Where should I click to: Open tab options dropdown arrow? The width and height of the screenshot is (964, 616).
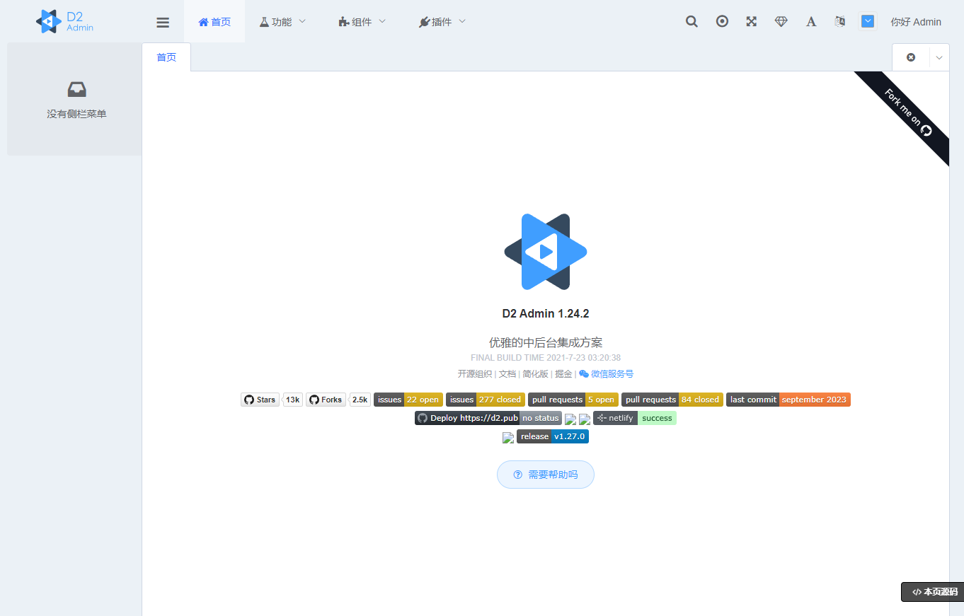pos(939,57)
